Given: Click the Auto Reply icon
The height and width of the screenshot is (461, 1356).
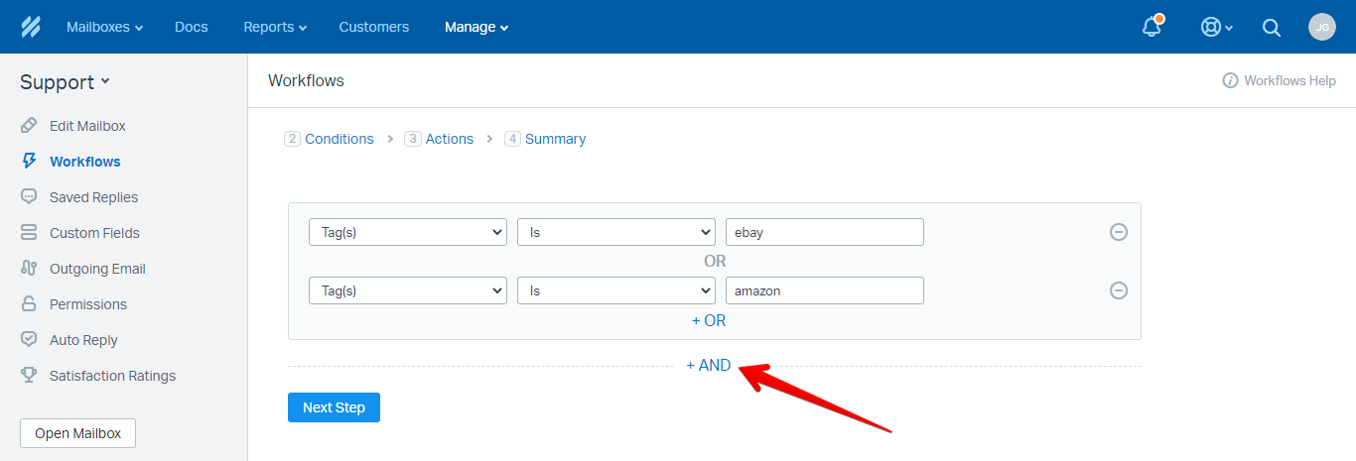Looking at the screenshot, I should click(x=30, y=340).
